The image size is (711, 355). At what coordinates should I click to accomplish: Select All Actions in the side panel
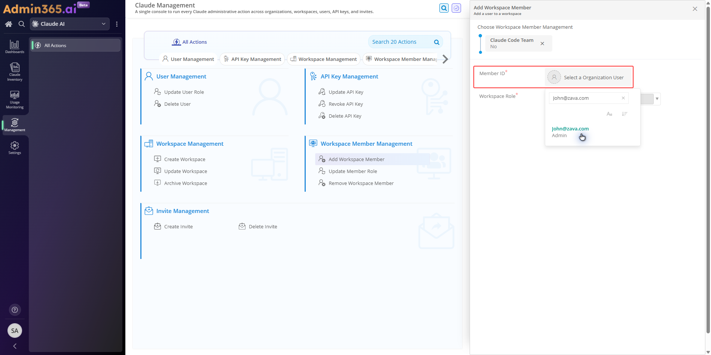click(75, 45)
